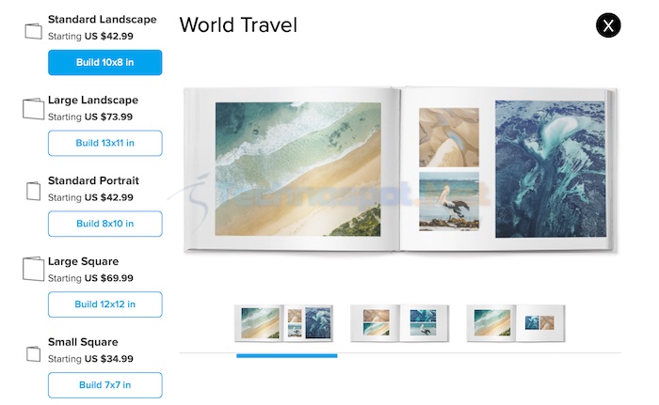The height and width of the screenshot is (405, 659).
Task: Open first layout thumbnail with three photos
Action: coord(284,323)
